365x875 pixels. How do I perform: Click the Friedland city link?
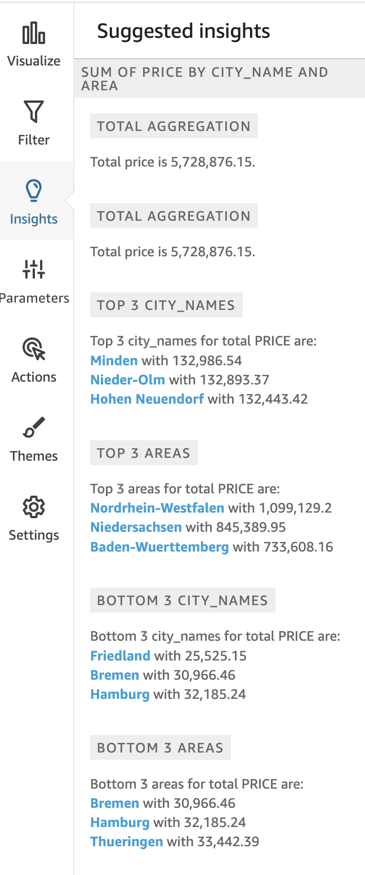[120, 655]
